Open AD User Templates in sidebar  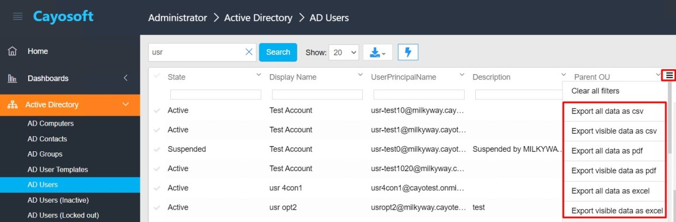[58, 169]
